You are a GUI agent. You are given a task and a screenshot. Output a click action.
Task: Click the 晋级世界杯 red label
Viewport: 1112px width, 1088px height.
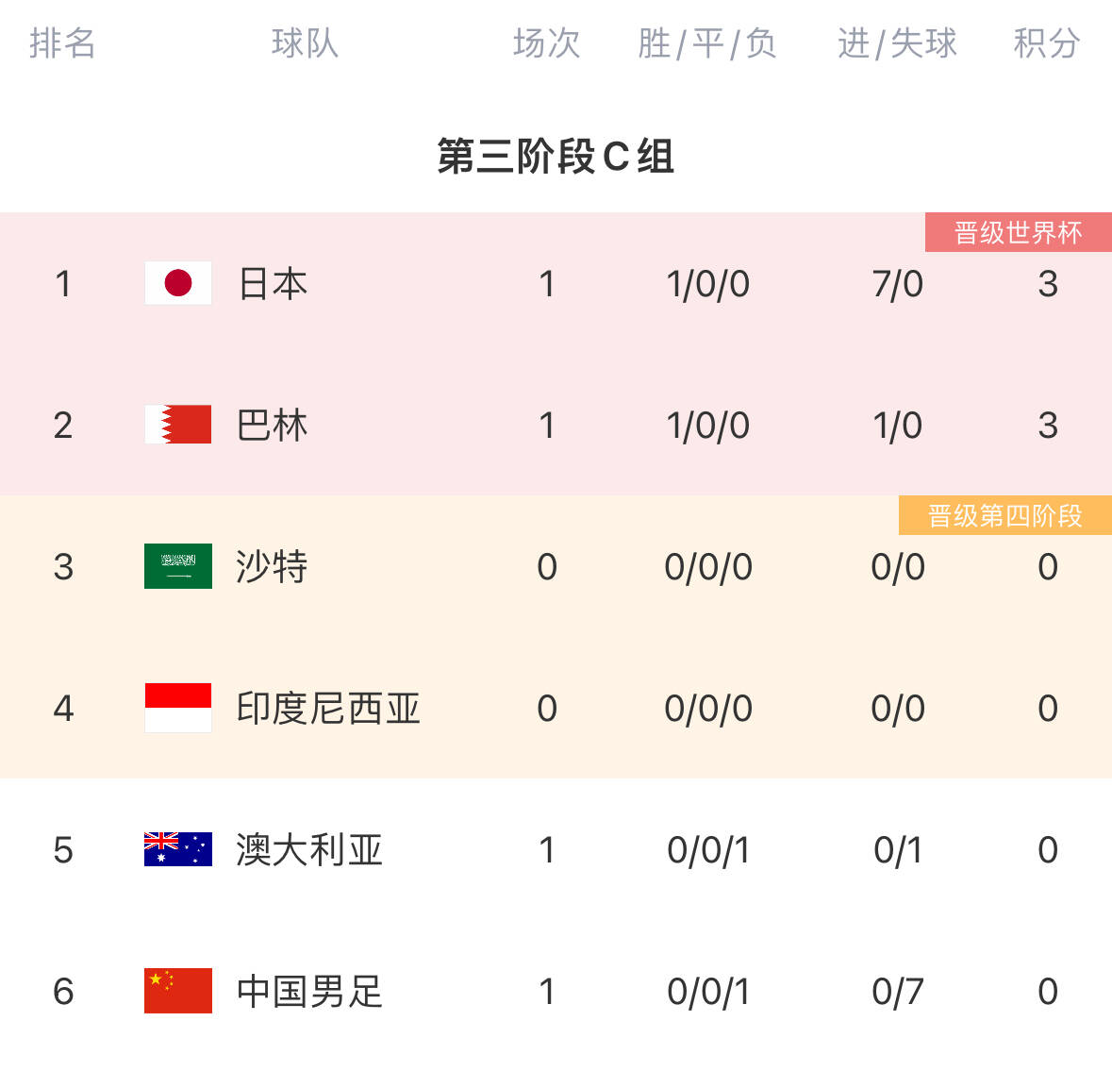coord(1019,232)
